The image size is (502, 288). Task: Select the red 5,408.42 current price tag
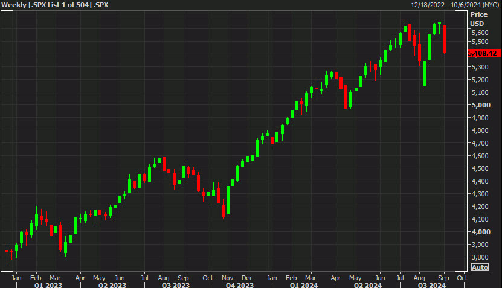point(483,53)
